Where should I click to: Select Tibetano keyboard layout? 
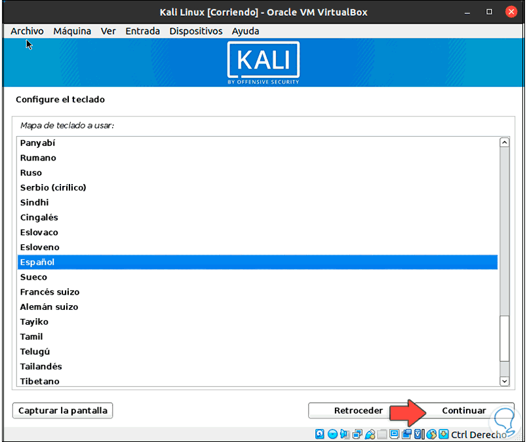click(x=258, y=381)
